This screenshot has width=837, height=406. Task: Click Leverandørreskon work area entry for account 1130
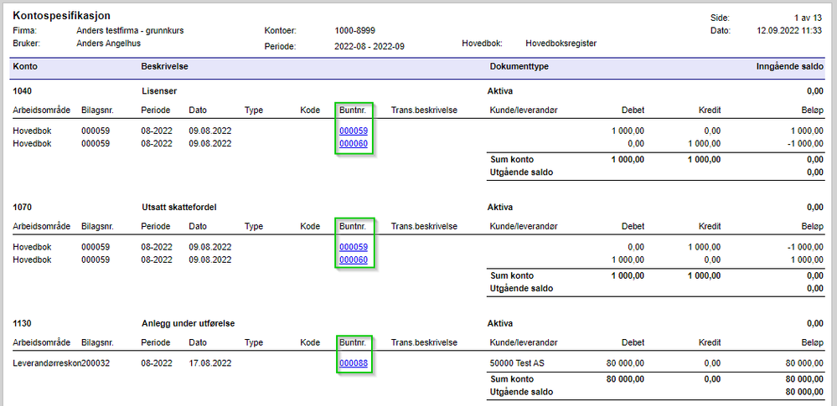pyautogui.click(x=47, y=363)
